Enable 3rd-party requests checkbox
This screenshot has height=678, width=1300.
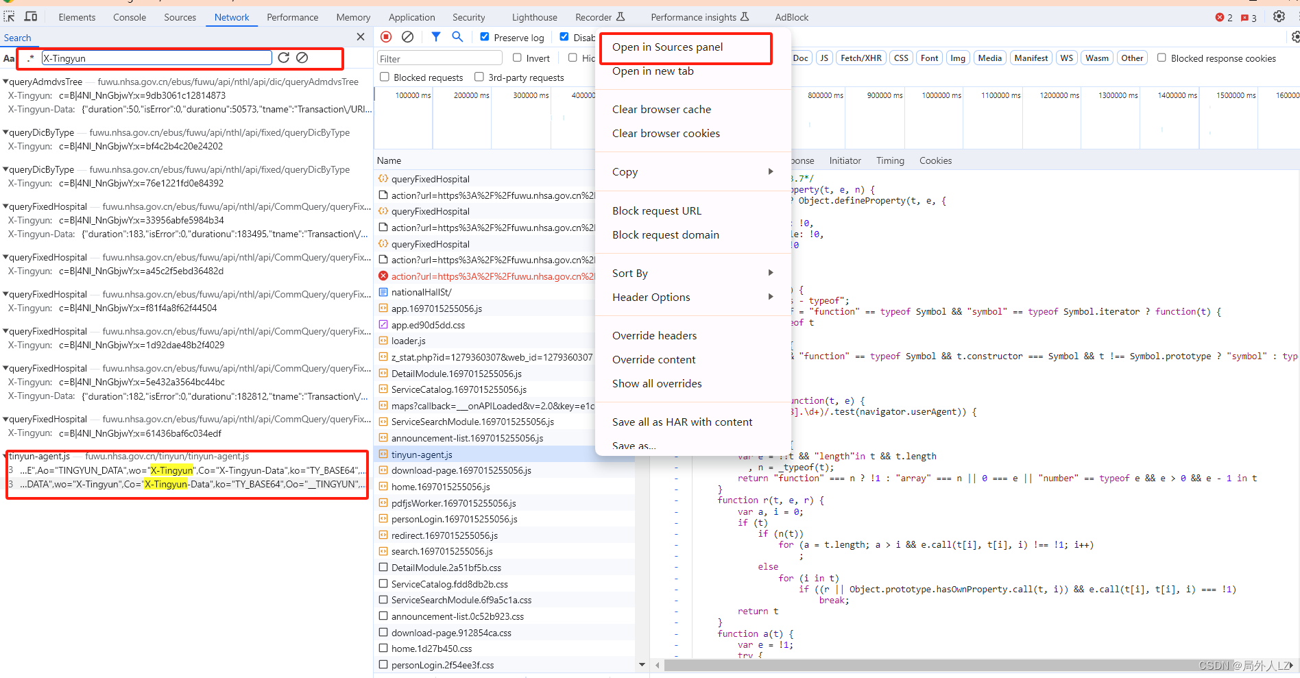479,77
